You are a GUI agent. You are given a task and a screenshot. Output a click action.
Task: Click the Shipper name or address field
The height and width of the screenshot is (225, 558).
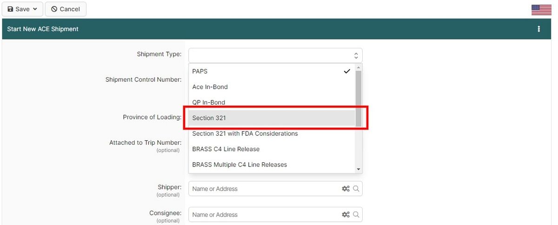click(265, 189)
